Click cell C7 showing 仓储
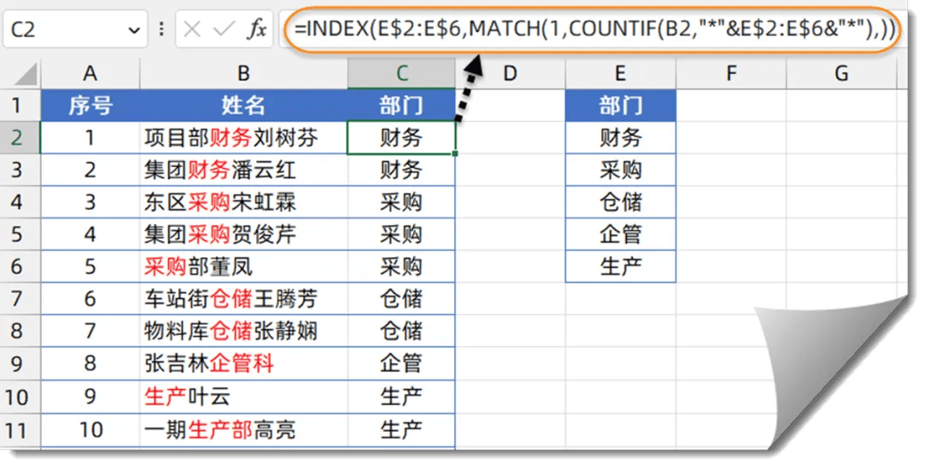This screenshot has width=925, height=467. pos(401,299)
